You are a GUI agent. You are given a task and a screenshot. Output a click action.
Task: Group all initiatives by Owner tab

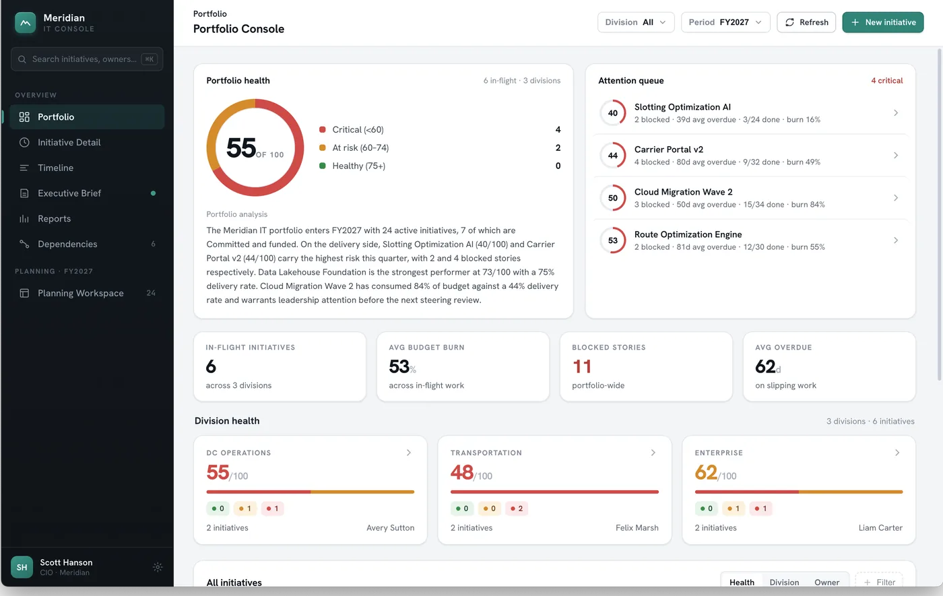pyautogui.click(x=826, y=582)
